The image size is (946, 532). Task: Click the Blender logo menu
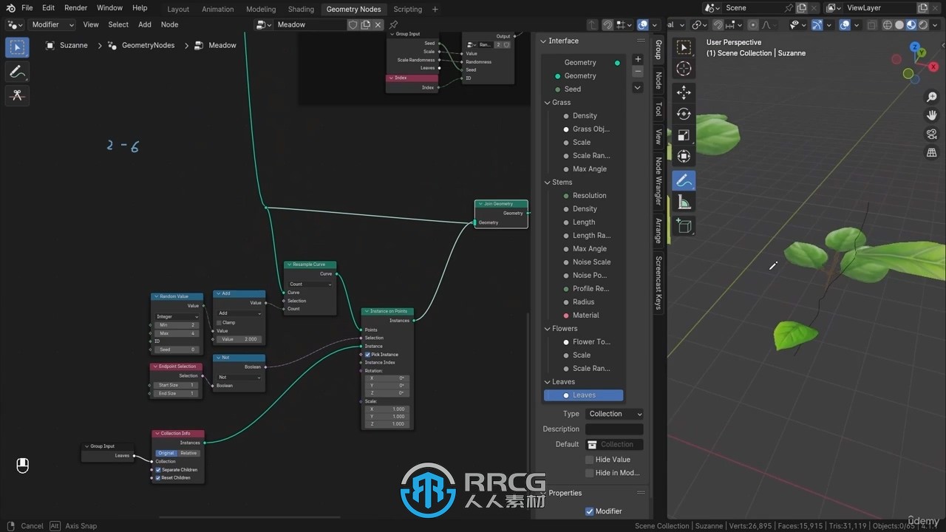click(x=10, y=8)
